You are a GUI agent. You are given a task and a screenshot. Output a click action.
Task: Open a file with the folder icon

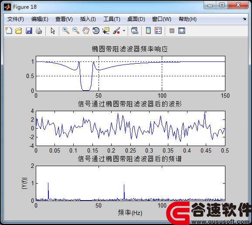[19, 31]
